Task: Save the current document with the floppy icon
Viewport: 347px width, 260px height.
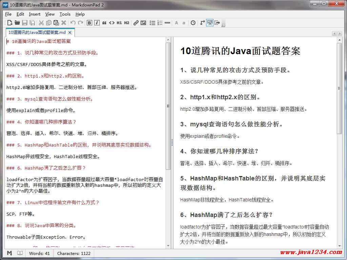Action: point(25,23)
